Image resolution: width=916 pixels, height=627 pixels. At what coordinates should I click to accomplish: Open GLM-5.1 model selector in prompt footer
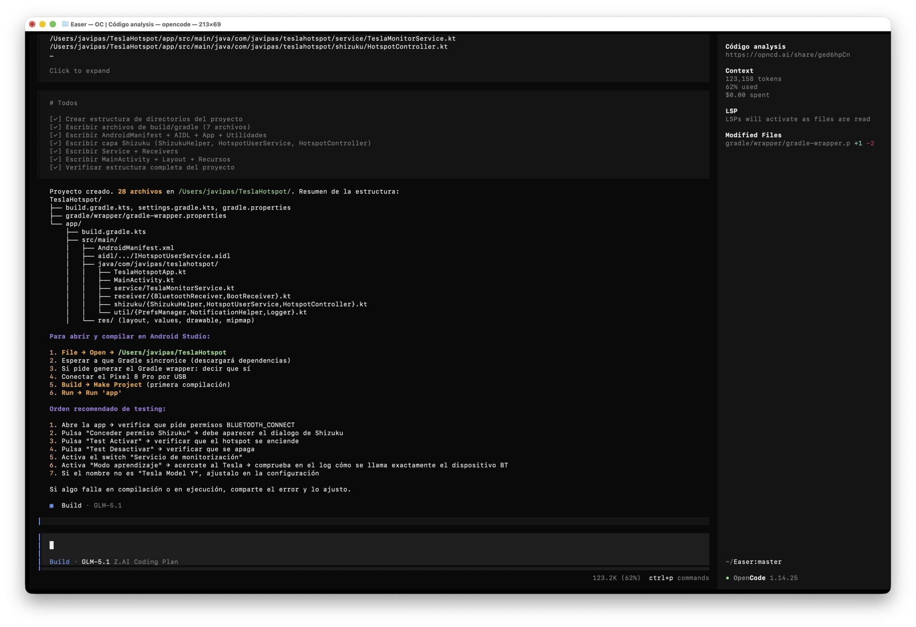click(96, 562)
